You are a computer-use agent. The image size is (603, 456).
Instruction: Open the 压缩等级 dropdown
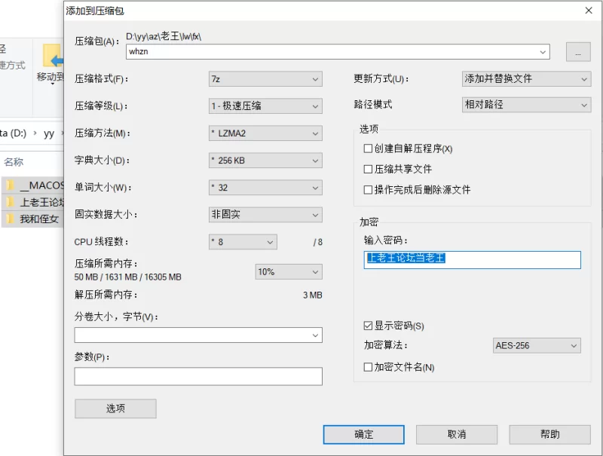265,106
